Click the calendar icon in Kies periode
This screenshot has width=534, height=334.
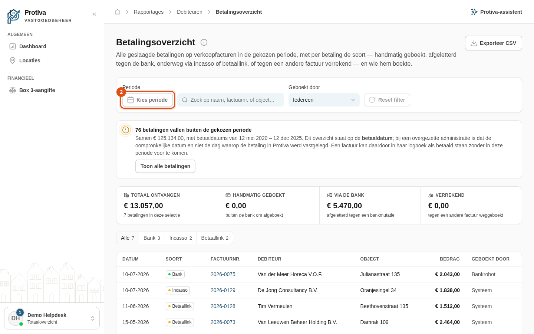point(131,100)
